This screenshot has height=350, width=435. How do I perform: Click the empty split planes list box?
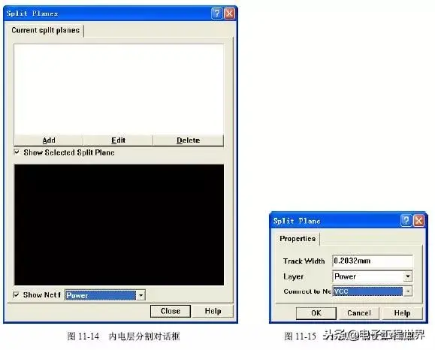[119, 89]
